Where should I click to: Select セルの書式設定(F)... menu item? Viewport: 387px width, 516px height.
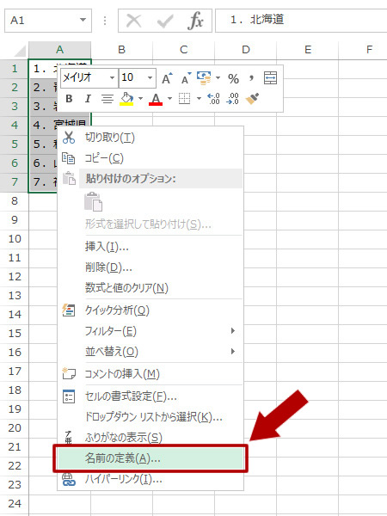point(150,396)
